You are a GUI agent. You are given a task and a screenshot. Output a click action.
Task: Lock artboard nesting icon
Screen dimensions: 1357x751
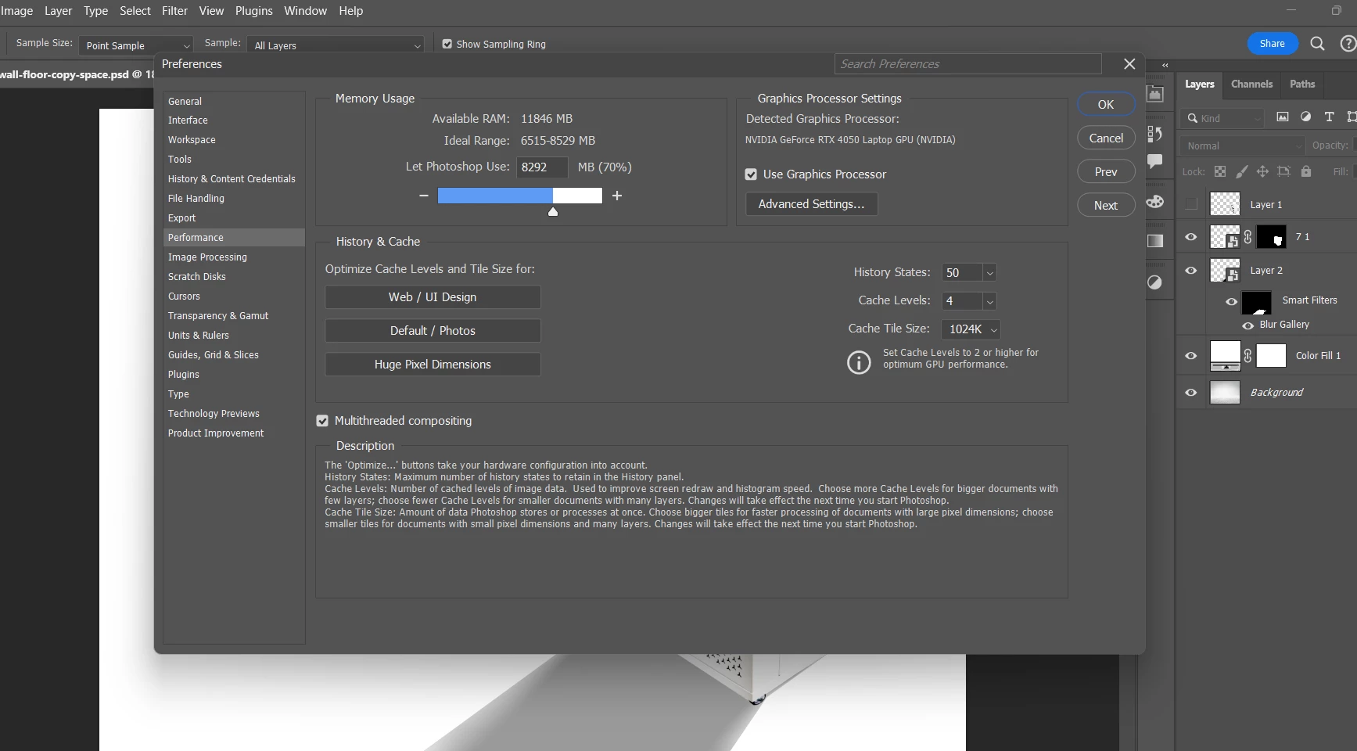click(x=1283, y=171)
